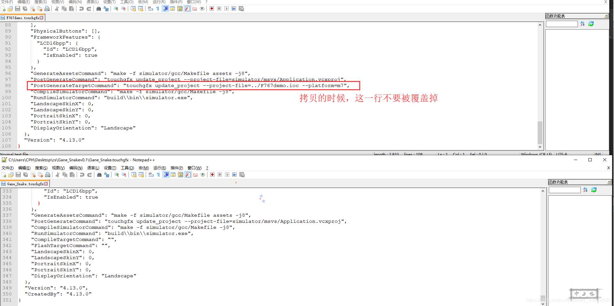Image resolution: width=614 pixels, height=306 pixels.
Task: Toggle Function List in the F767demo window
Action: 187,9
